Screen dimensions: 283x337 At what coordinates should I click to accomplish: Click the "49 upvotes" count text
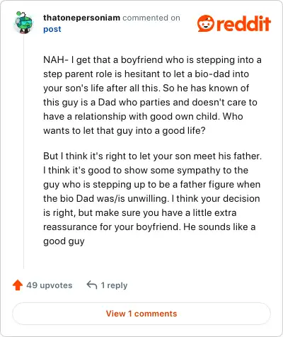50,285
